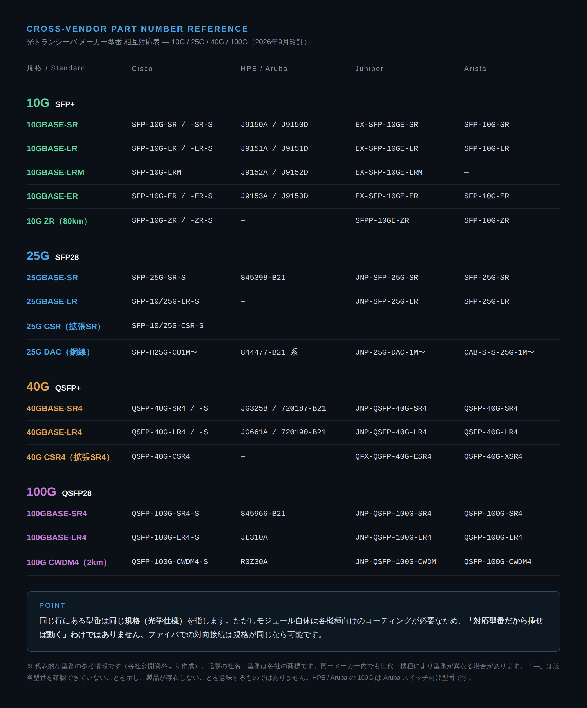This screenshot has width=587, height=708.
Task: Select HPE part JG325B / 720187-B21
Action: tap(283, 408)
